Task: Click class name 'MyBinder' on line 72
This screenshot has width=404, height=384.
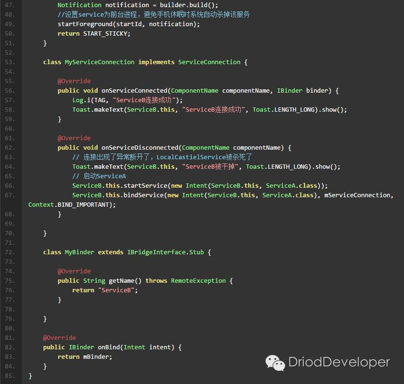Action: [79, 252]
